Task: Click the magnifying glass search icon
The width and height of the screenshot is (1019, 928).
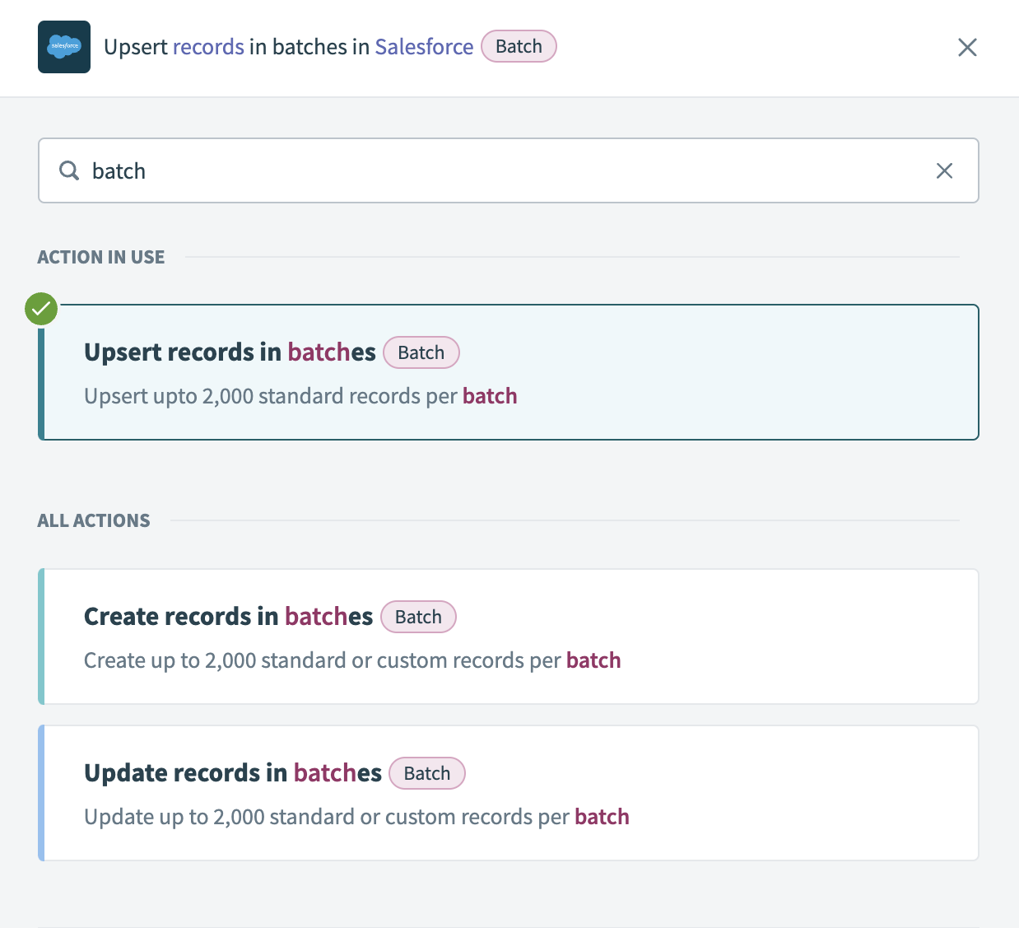Action: [x=69, y=170]
